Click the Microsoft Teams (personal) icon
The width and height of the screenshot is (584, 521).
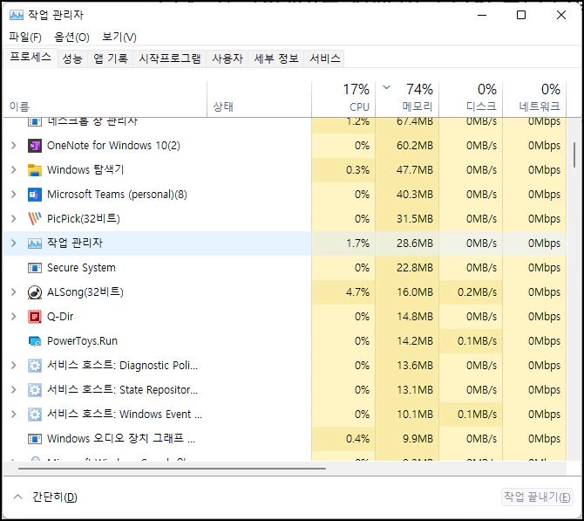tap(35, 195)
